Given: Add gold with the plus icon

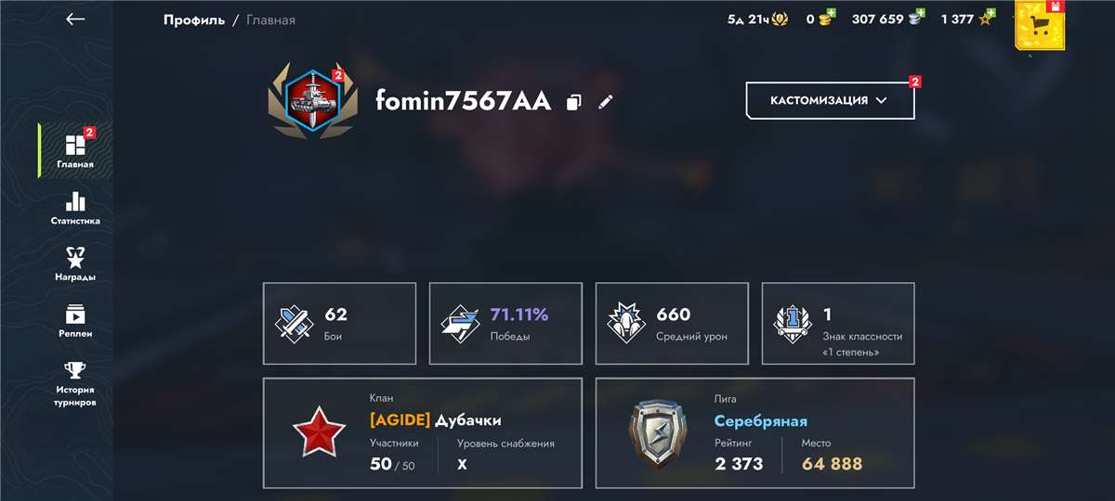Looking at the screenshot, I should point(830,14).
